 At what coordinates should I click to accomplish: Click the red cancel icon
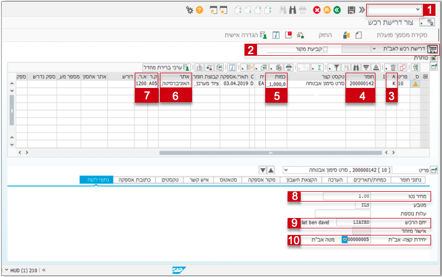click(317, 10)
